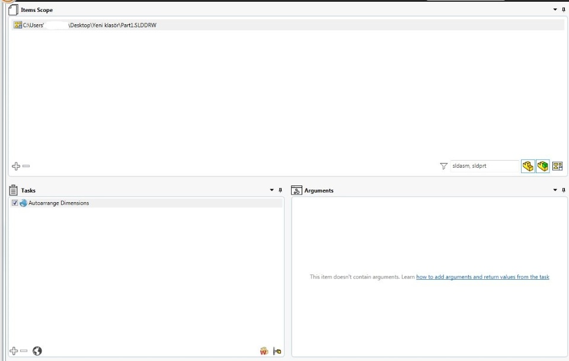The height and width of the screenshot is (361, 569).
Task: Select the Autoarrange Dimensions task row
Action: pyautogui.click(x=146, y=203)
